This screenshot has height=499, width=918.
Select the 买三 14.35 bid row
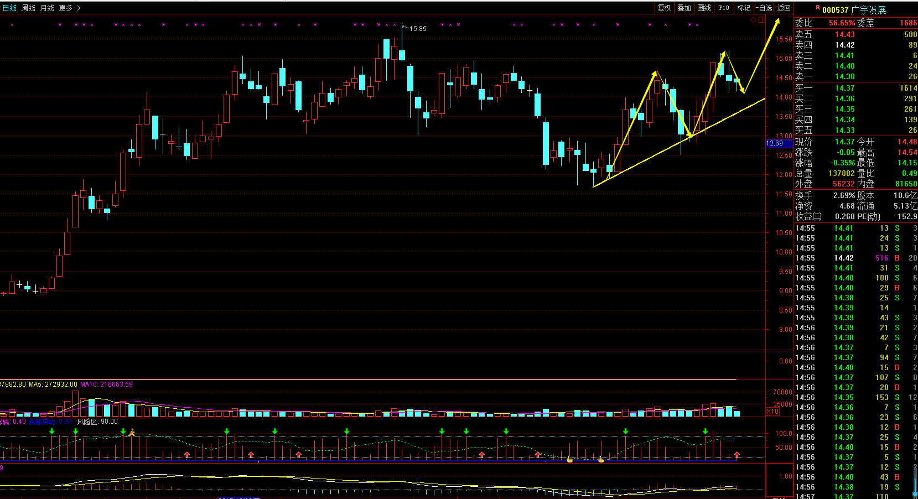[x=856, y=109]
